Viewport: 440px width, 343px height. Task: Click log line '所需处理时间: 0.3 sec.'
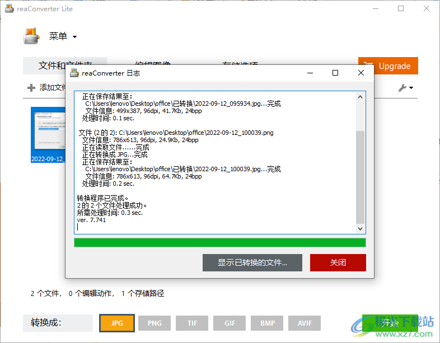coord(110,213)
